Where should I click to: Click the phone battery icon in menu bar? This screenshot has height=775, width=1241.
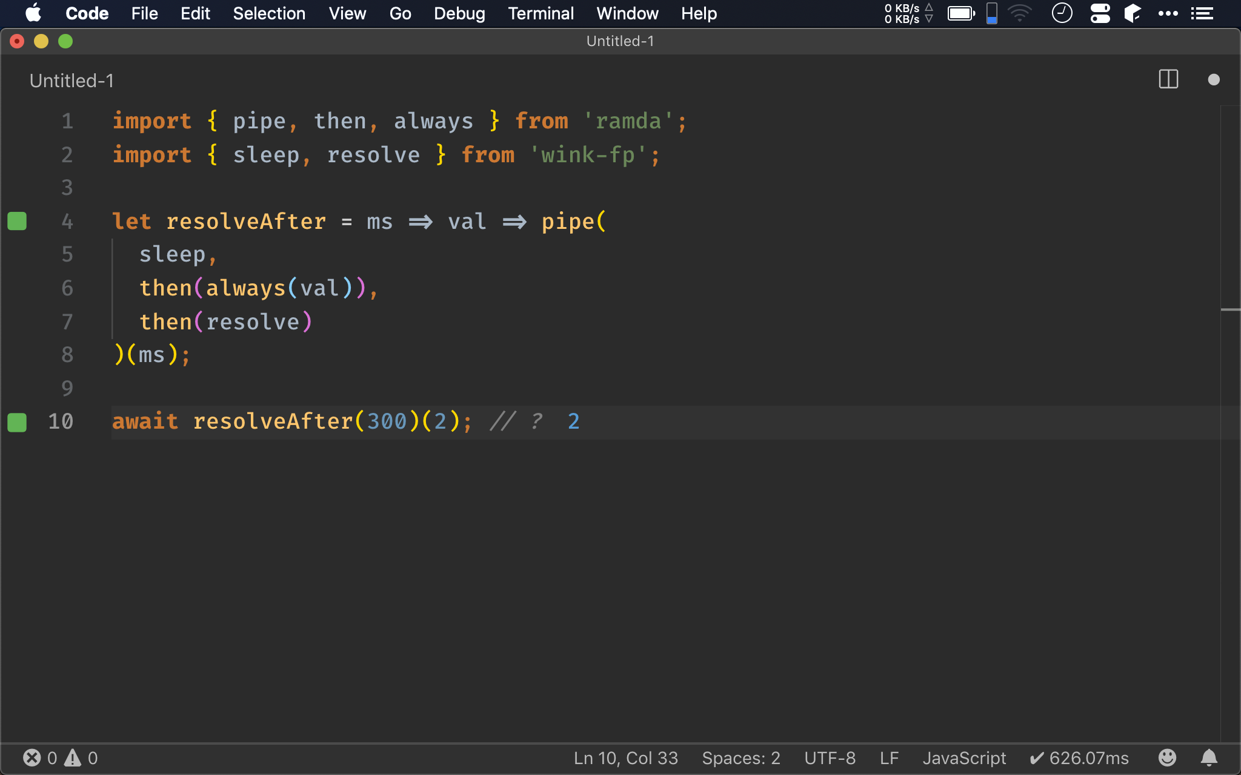(992, 13)
